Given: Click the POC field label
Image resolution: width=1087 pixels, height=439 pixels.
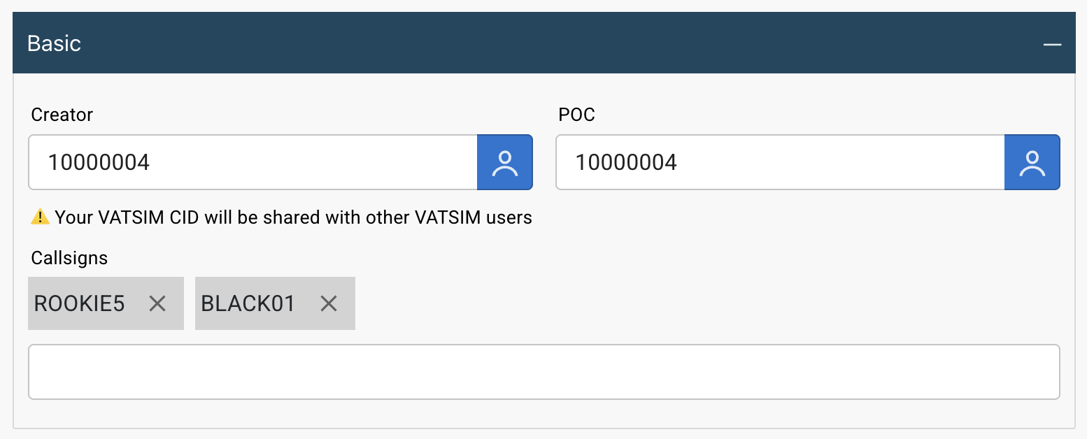Looking at the screenshot, I should point(577,115).
